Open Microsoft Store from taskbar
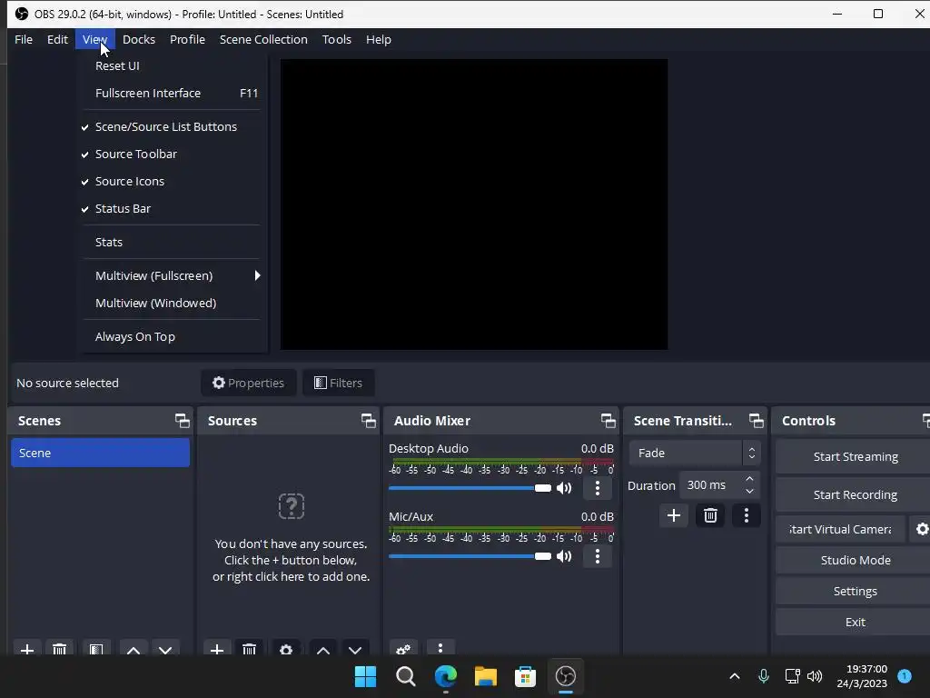 525,676
